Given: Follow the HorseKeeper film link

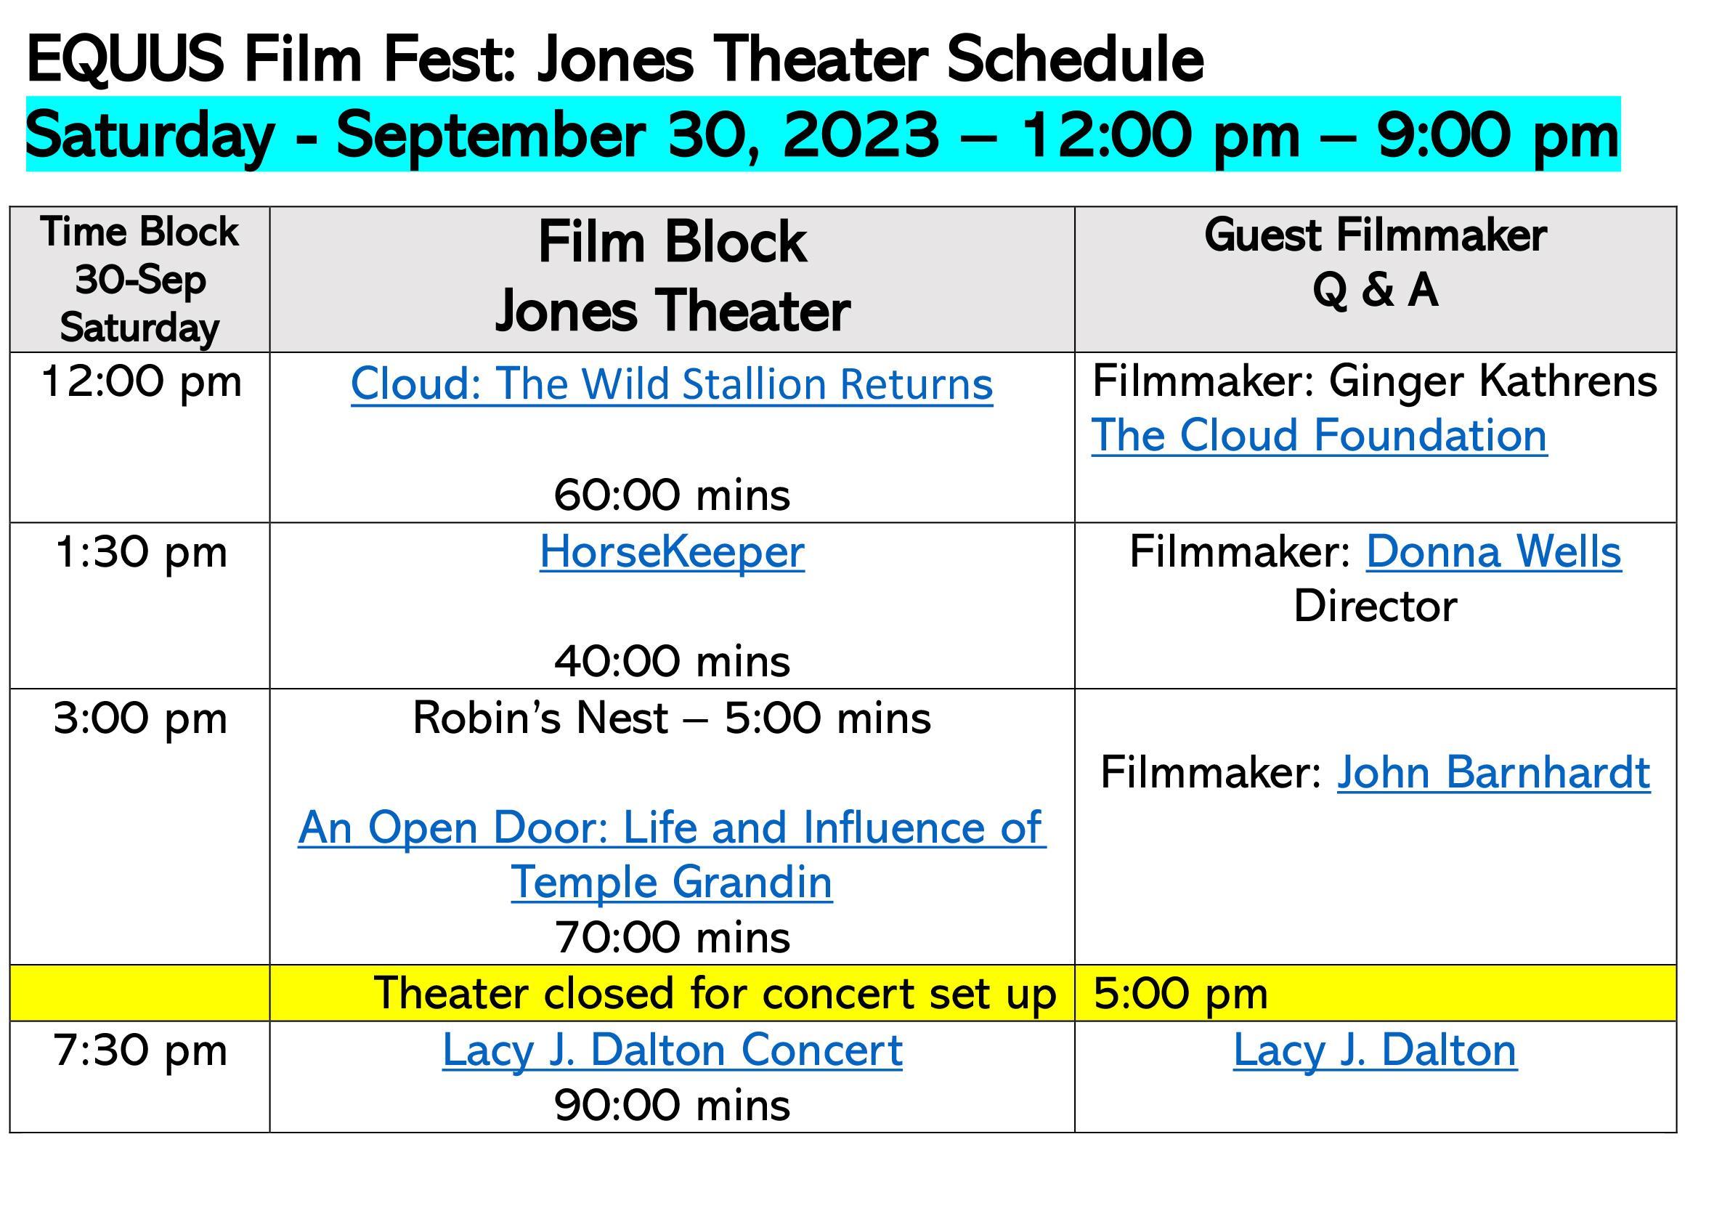Looking at the screenshot, I should tap(671, 552).
